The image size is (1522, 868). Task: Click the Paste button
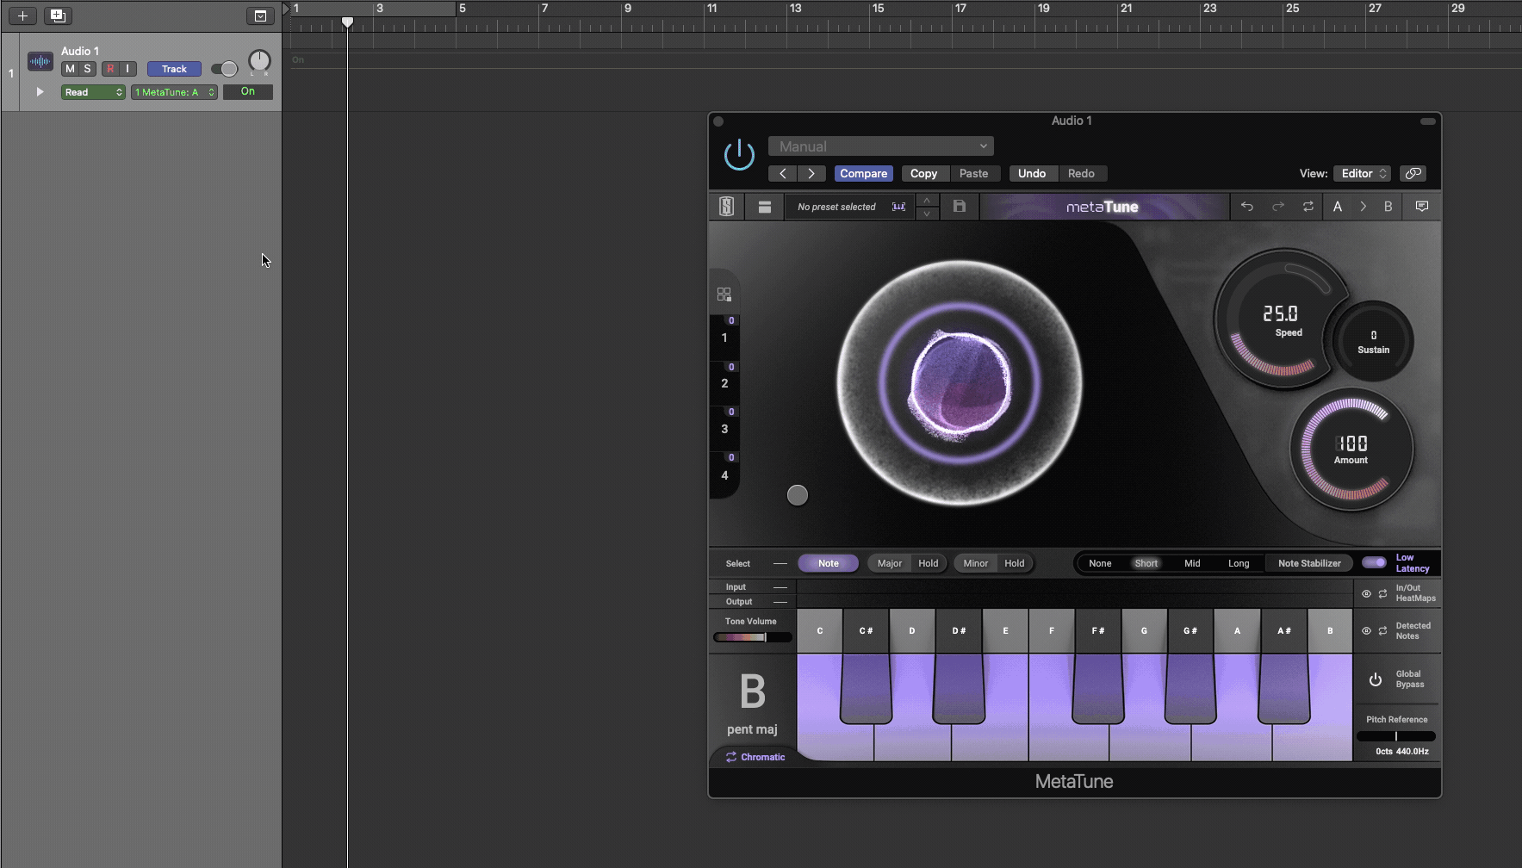point(974,173)
